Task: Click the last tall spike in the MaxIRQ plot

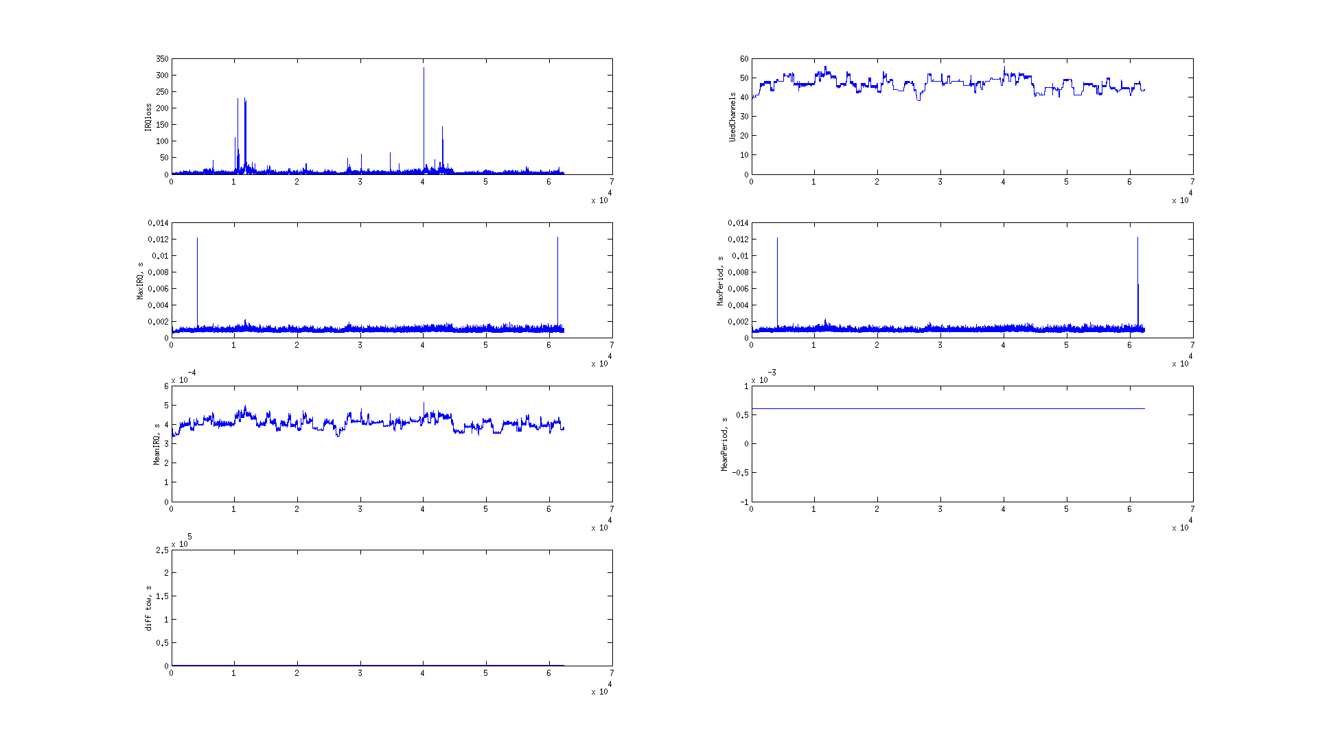Action: pyautogui.click(x=557, y=274)
